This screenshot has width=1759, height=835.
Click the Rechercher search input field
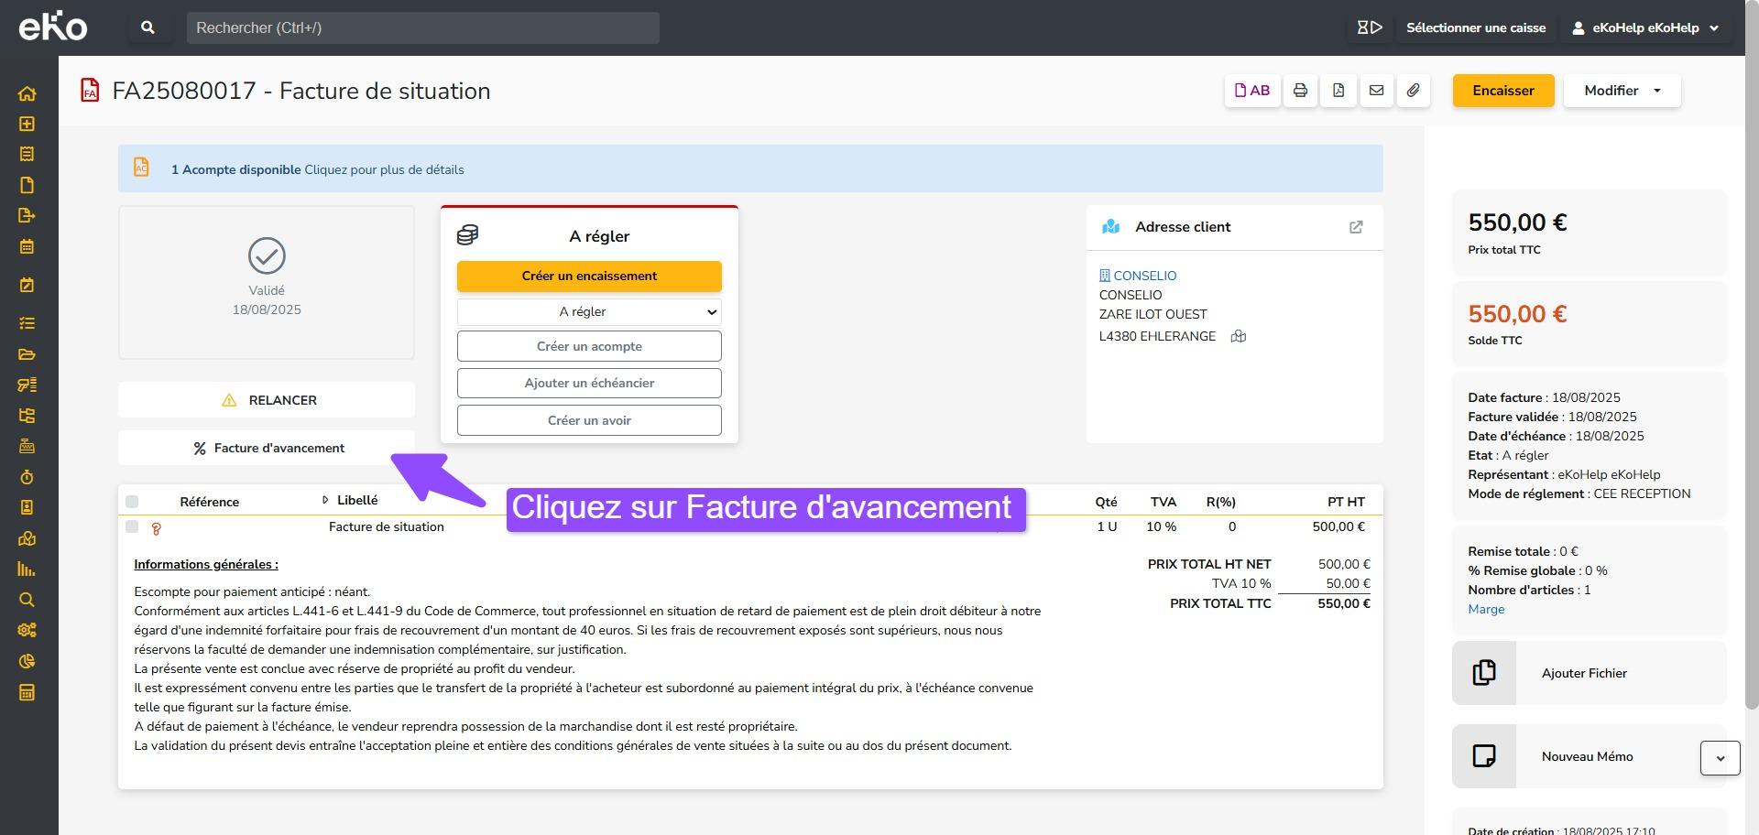[x=422, y=27]
